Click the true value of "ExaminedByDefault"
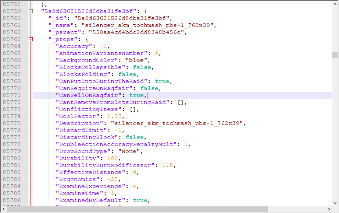 (x=140, y=200)
